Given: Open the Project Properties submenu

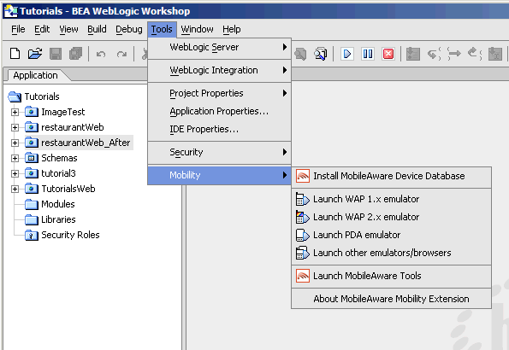Looking at the screenshot, I should (x=220, y=93).
